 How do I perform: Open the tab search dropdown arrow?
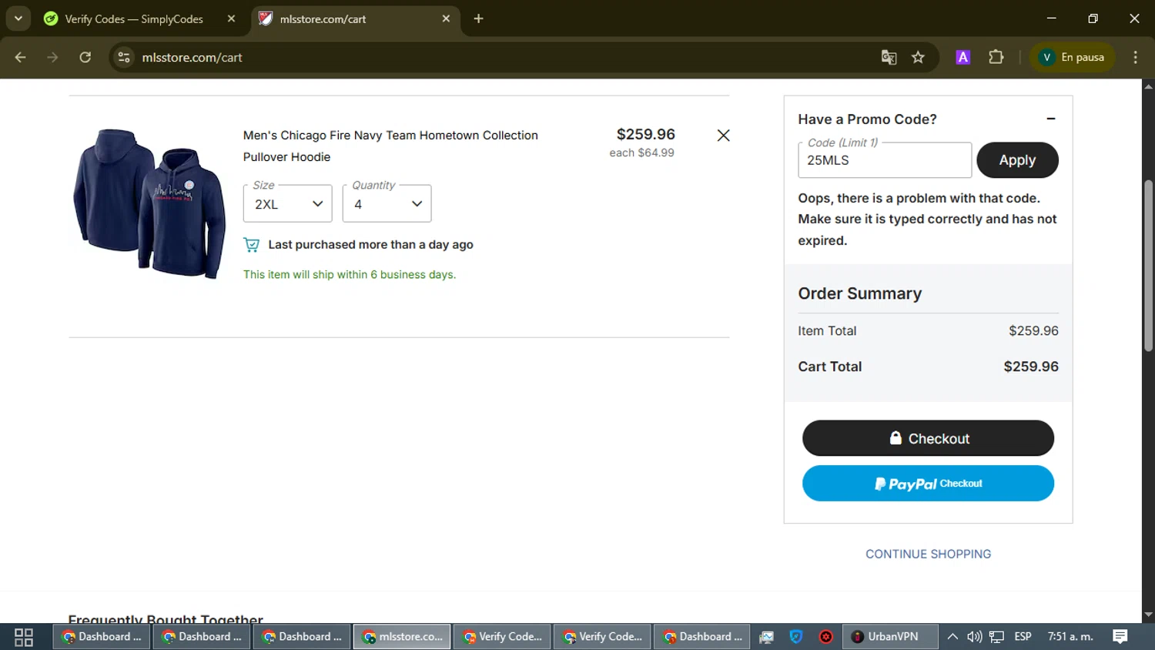click(18, 18)
